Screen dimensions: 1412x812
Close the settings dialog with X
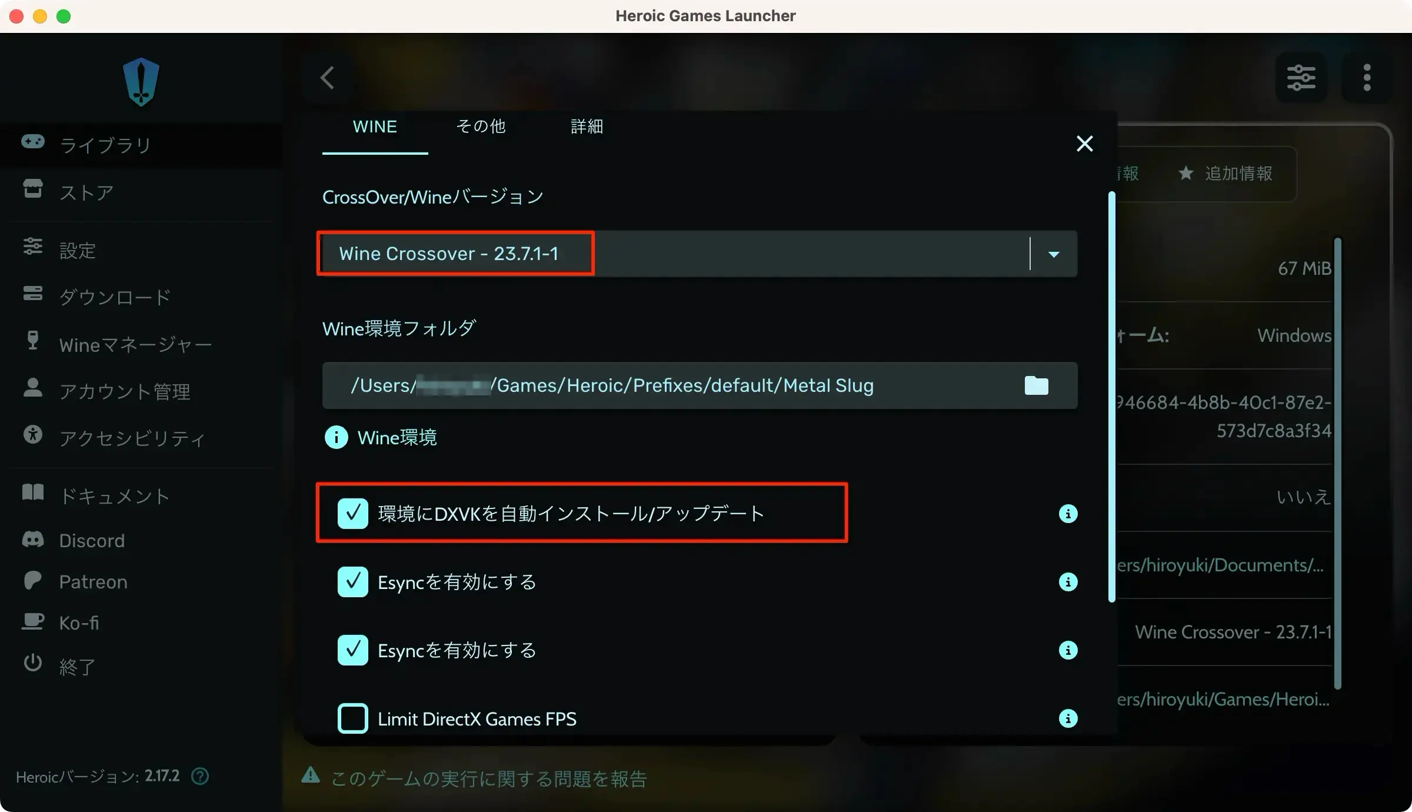pyautogui.click(x=1084, y=144)
